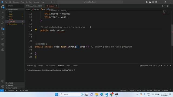Open Run and Debug view
173x97 pixels.
pos(3,23)
